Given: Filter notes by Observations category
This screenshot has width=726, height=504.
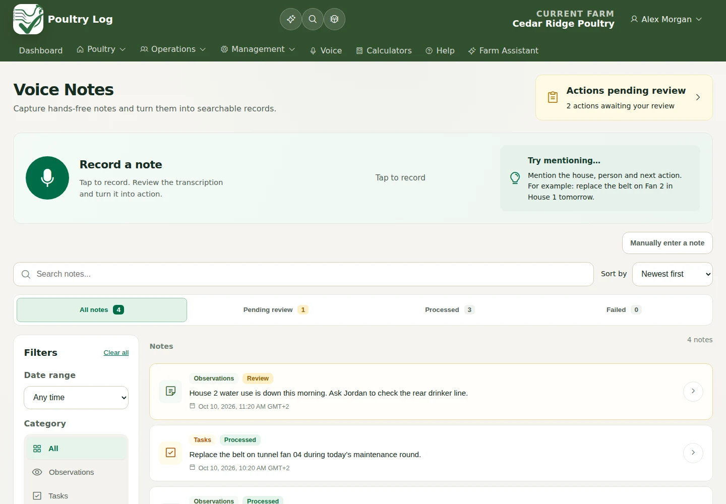Looking at the screenshot, I should point(76,472).
